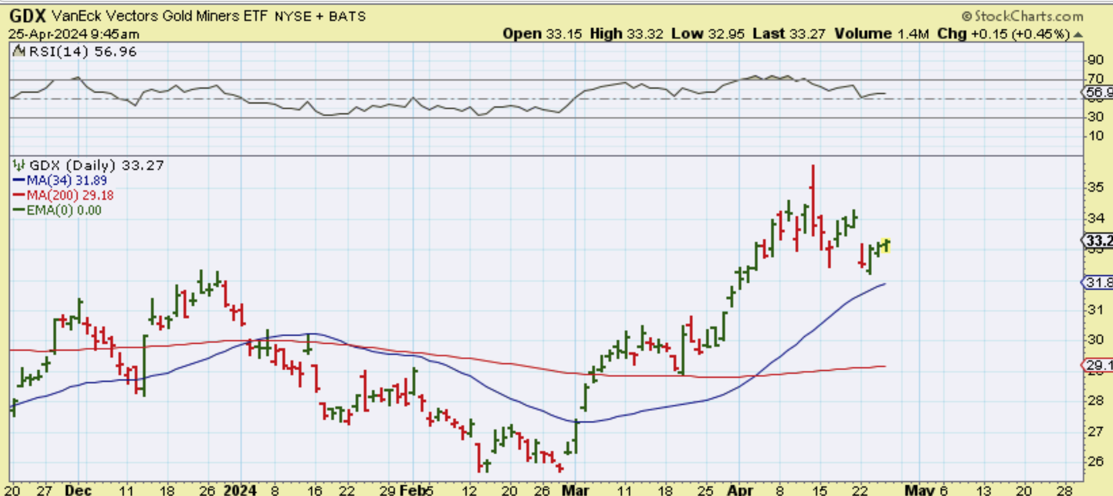Select the Dec marker on the date axis
The width and height of the screenshot is (1113, 496).
[78, 490]
